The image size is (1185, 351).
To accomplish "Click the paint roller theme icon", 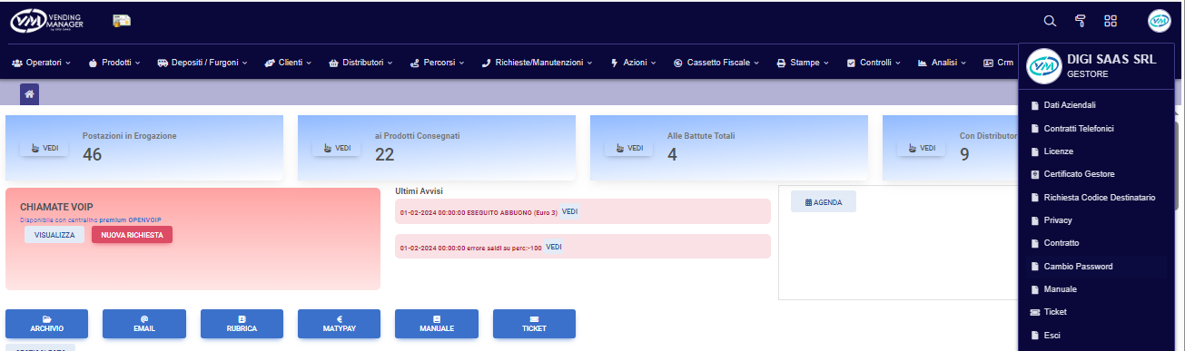I will 1081,21.
